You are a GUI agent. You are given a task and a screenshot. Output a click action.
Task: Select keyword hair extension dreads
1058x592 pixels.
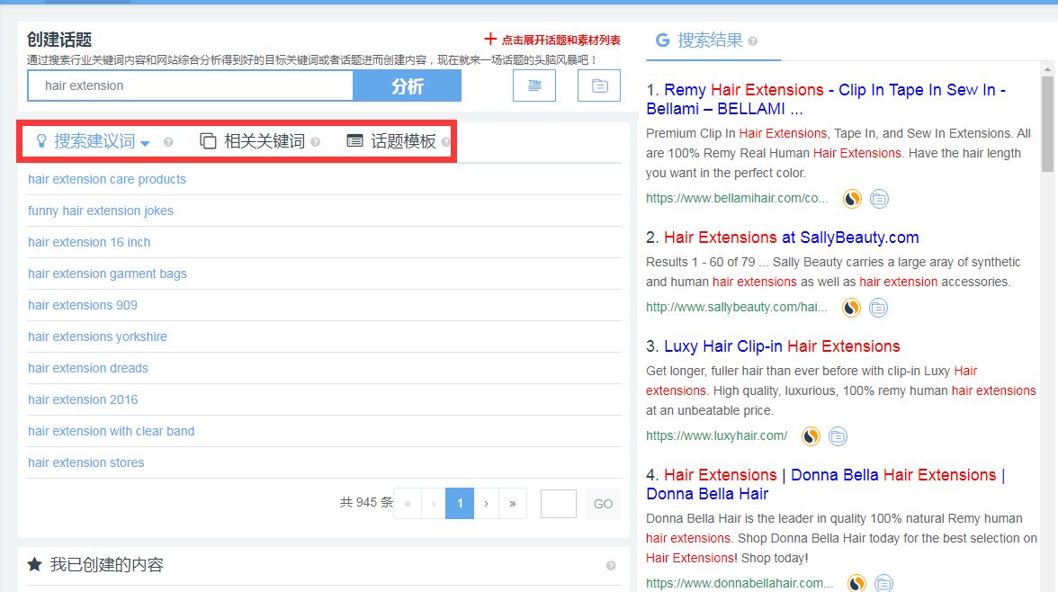[88, 368]
